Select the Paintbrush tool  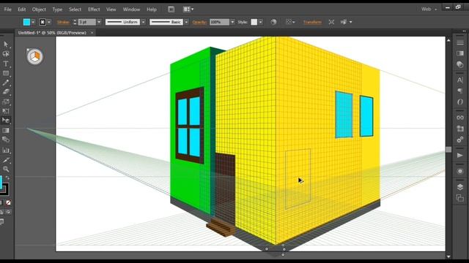pos(6,83)
